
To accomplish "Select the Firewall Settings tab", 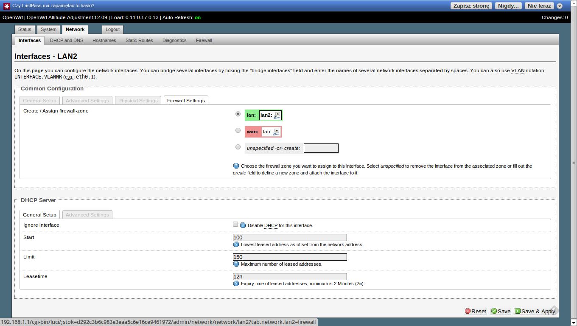I will coord(186,101).
